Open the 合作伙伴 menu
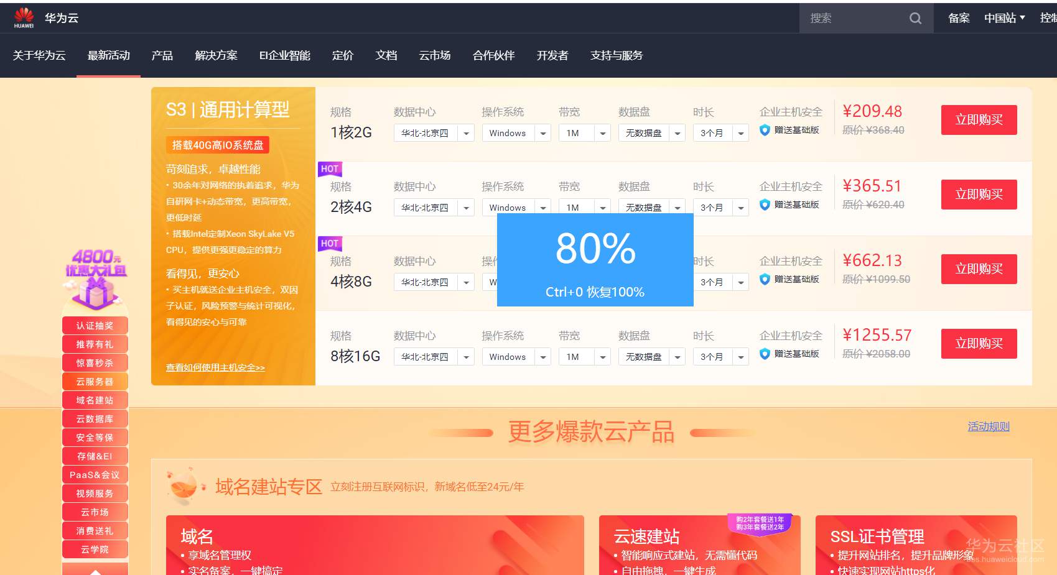 pyautogui.click(x=494, y=55)
